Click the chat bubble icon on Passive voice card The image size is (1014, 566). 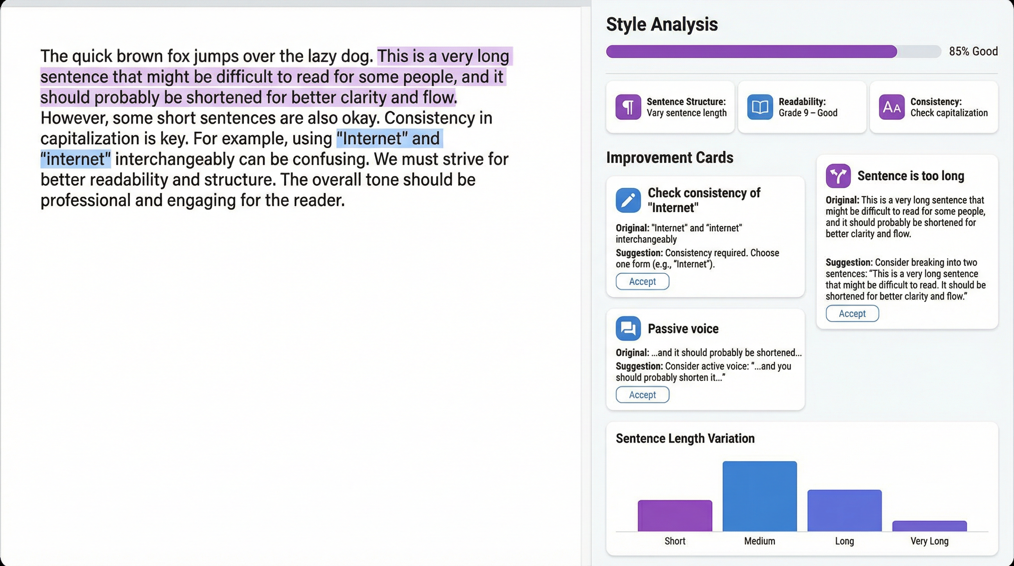(x=628, y=328)
